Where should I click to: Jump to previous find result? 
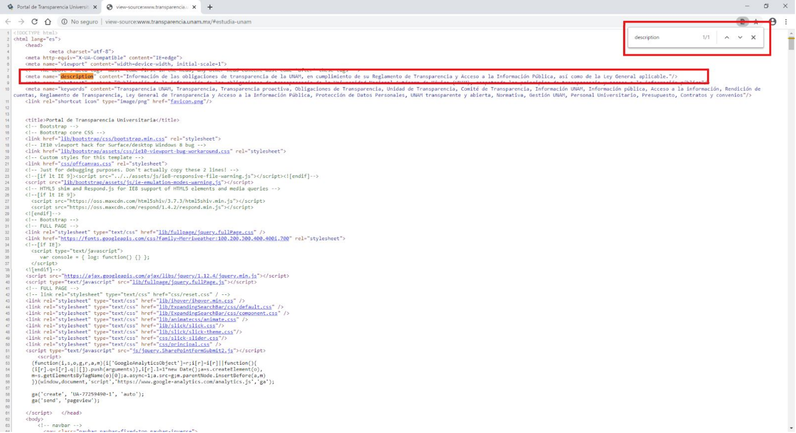coord(727,38)
